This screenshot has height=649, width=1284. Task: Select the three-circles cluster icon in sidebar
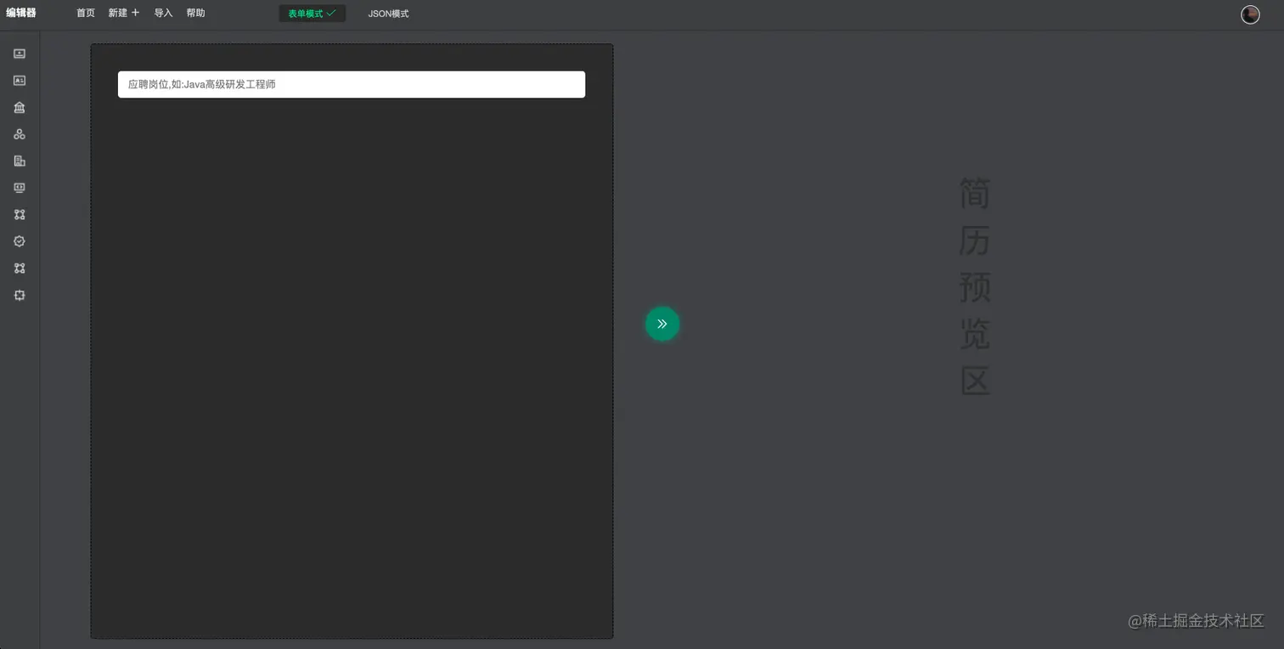coord(20,134)
